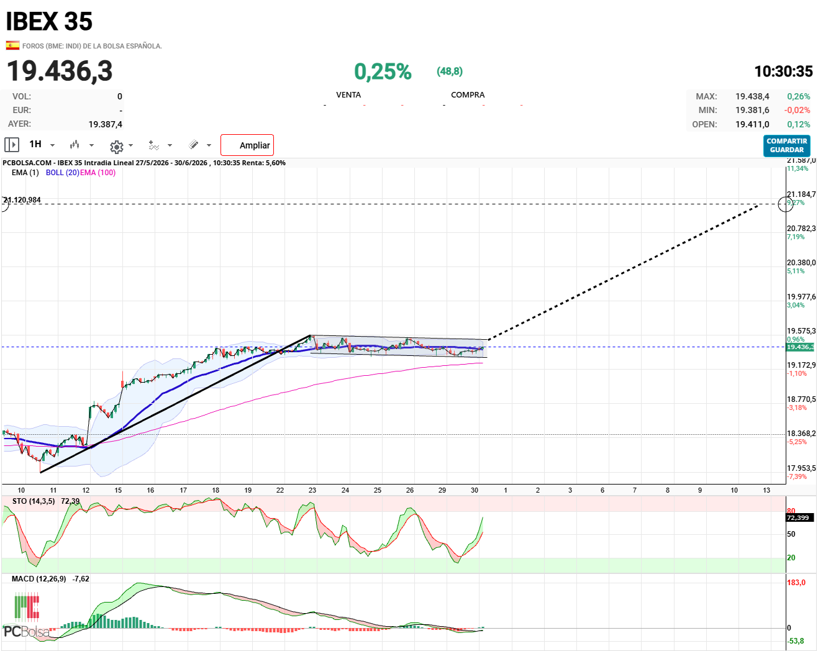Click the 15 date on the time axis
This screenshot has width=818, height=651.
(118, 490)
